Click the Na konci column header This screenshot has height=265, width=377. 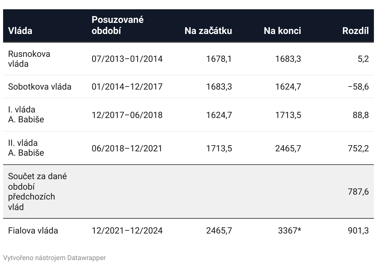[x=282, y=31]
